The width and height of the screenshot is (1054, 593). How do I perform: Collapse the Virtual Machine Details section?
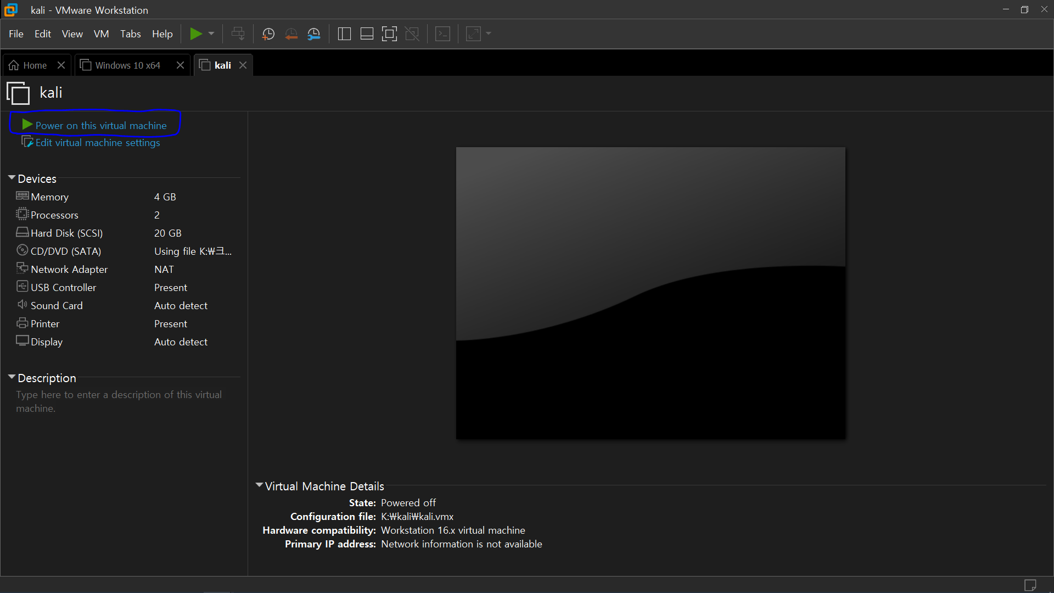(x=259, y=485)
